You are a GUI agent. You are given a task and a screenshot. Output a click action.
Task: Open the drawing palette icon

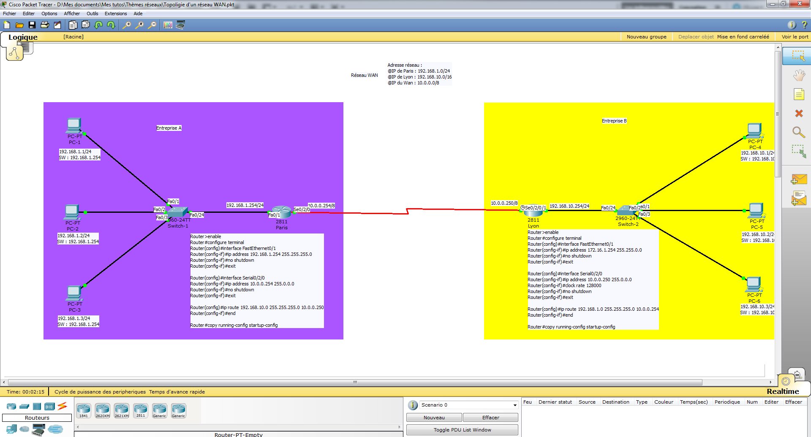tap(168, 25)
